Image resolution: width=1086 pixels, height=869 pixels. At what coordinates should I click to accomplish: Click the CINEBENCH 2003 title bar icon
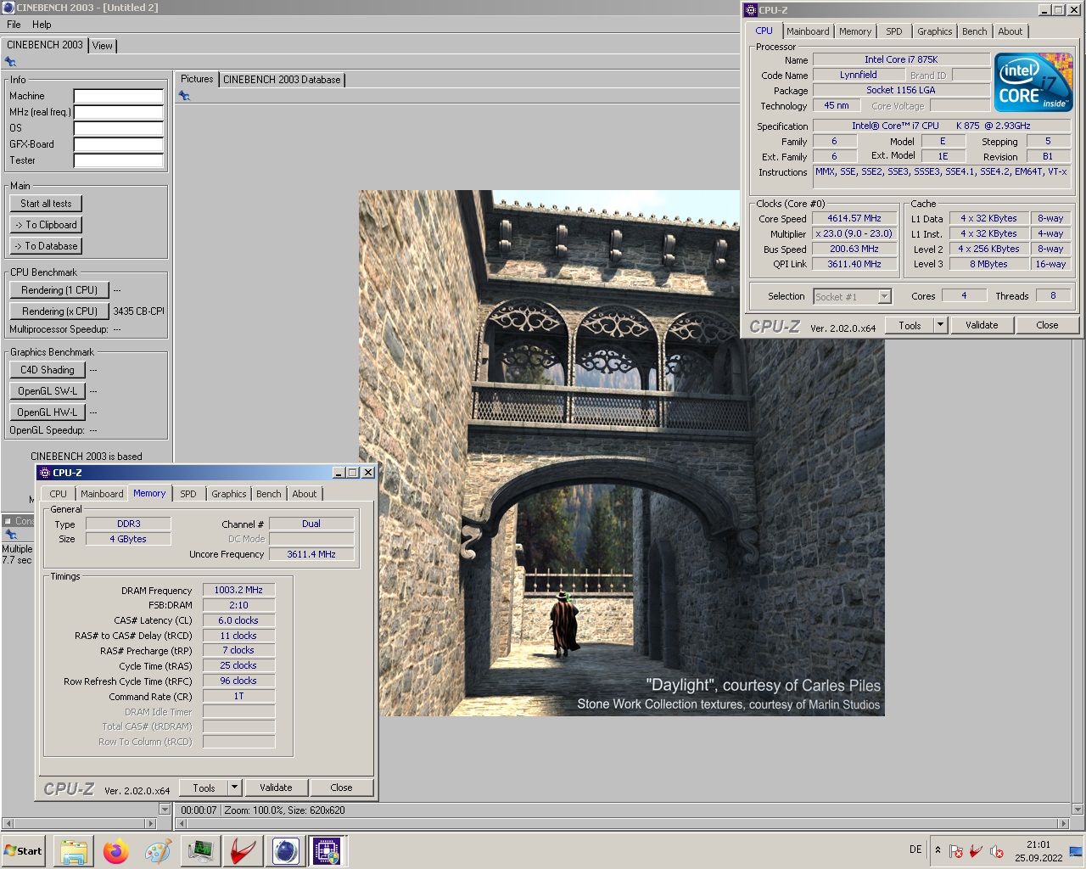(x=8, y=8)
